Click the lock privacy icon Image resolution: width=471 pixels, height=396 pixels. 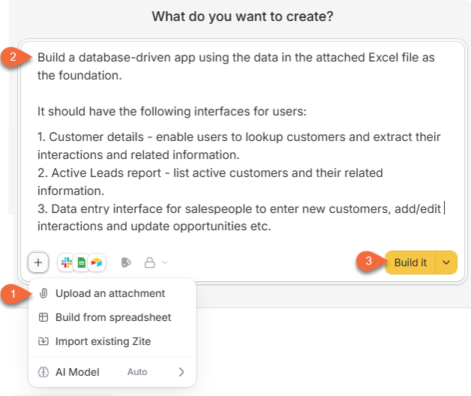coord(149,262)
